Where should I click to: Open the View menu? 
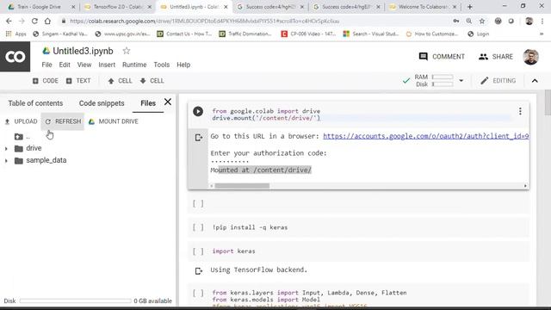click(84, 65)
